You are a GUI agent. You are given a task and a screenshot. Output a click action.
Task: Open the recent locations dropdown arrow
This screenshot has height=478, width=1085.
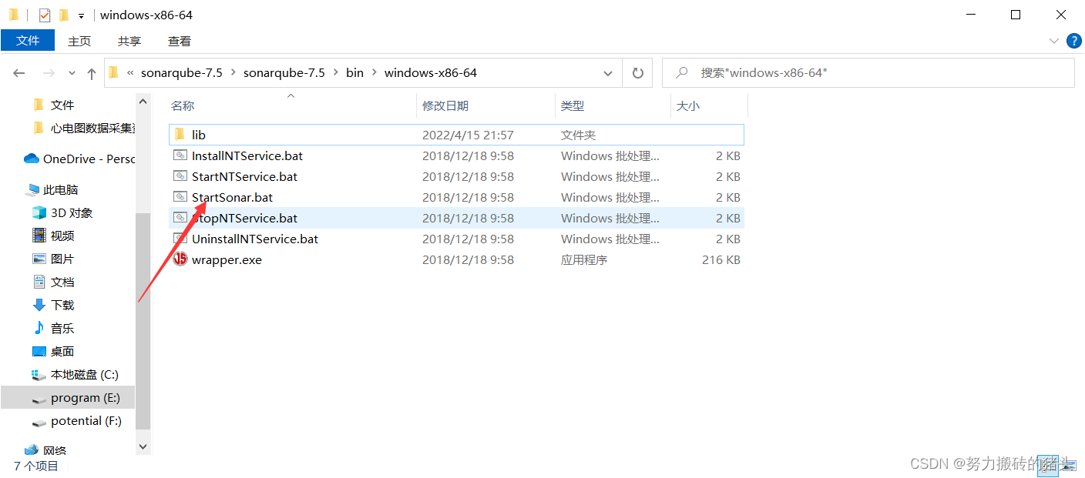(72, 73)
